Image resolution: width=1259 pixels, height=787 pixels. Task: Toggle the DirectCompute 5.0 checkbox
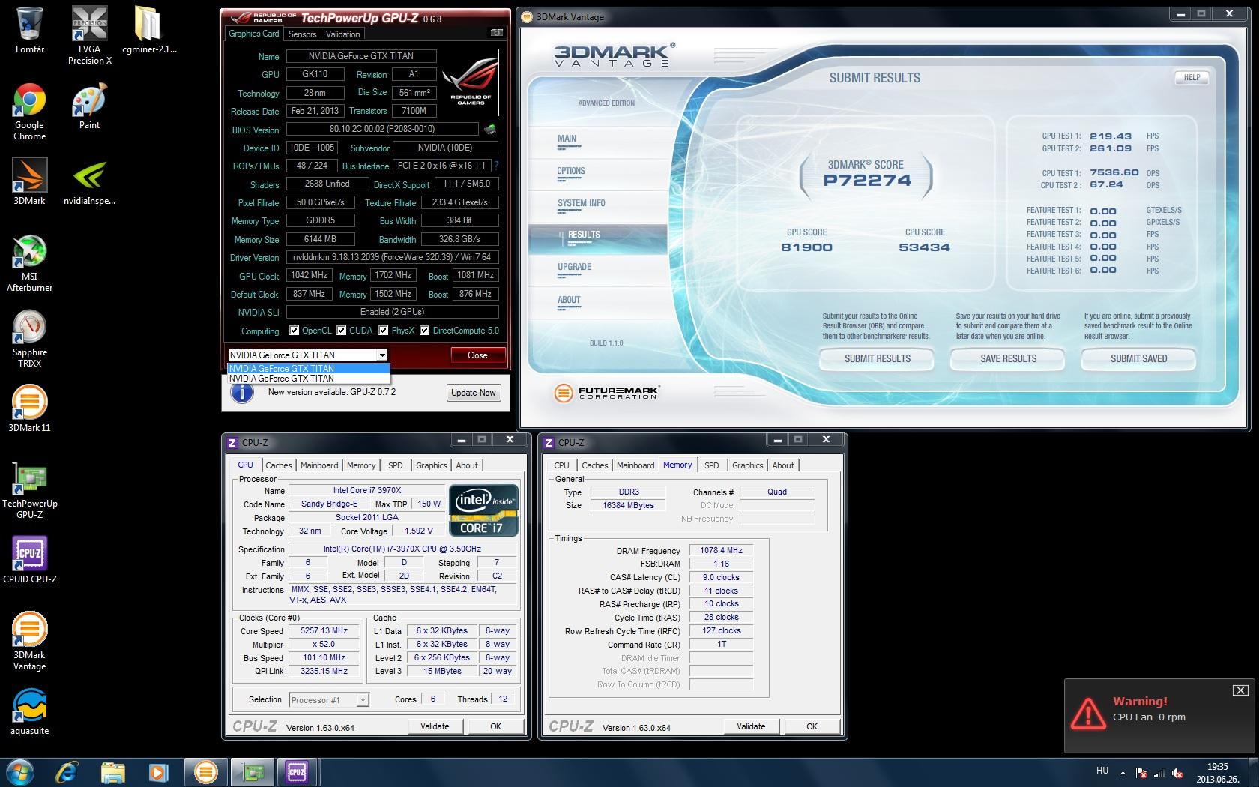point(425,331)
